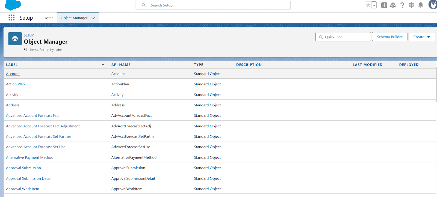Open the Trailhead guidance icon
The width and height of the screenshot is (437, 197).
tap(393, 5)
